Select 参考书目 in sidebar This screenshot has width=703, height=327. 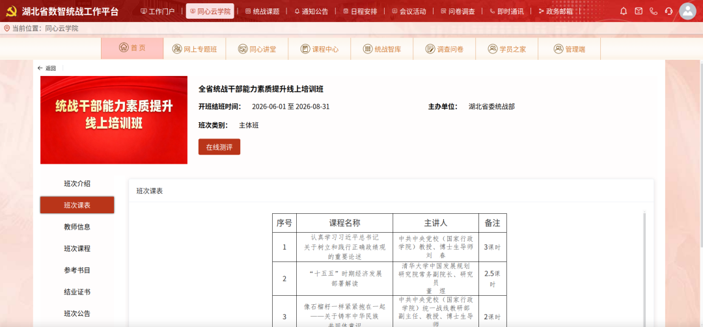(77, 270)
